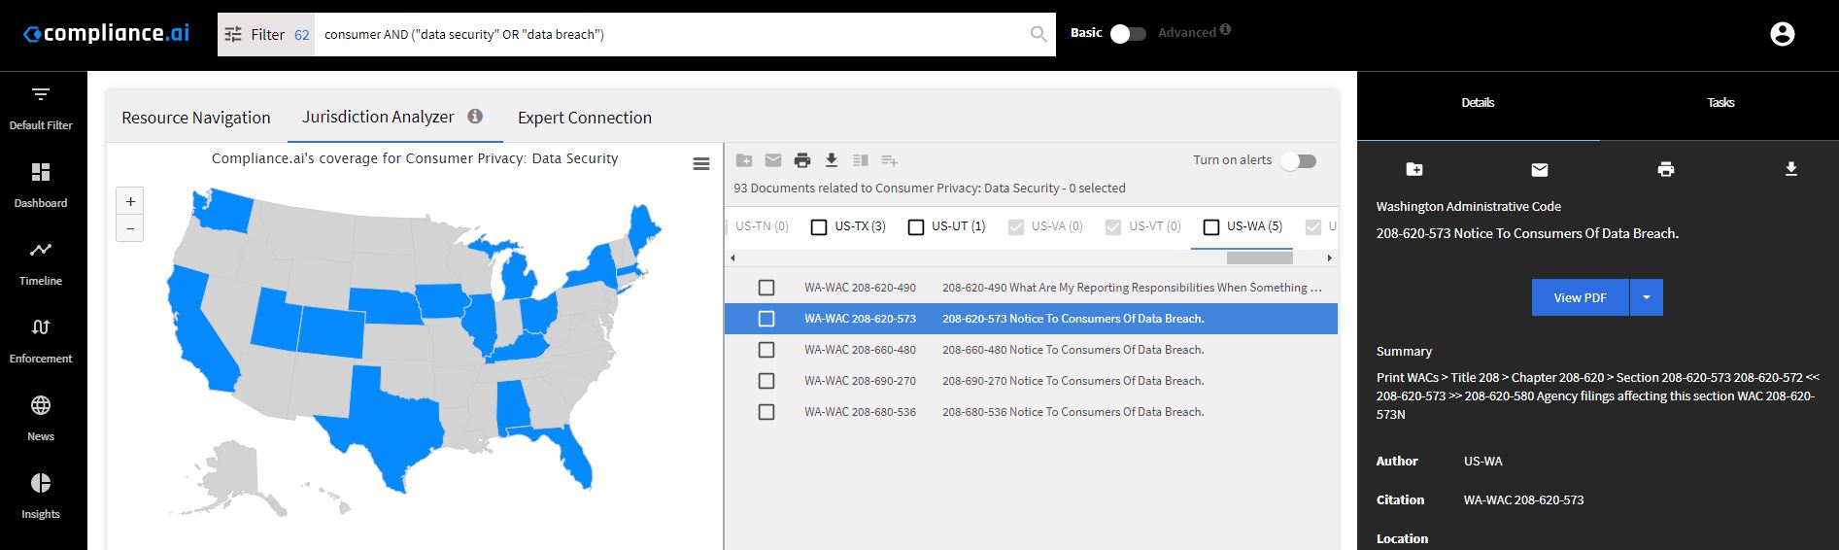Click the jurisdiction list right scroll arrow
The image size is (1839, 550).
click(1329, 258)
